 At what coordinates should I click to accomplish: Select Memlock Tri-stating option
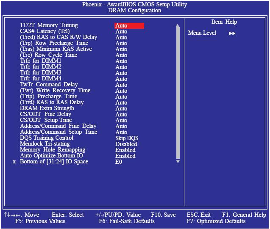(x=45, y=144)
